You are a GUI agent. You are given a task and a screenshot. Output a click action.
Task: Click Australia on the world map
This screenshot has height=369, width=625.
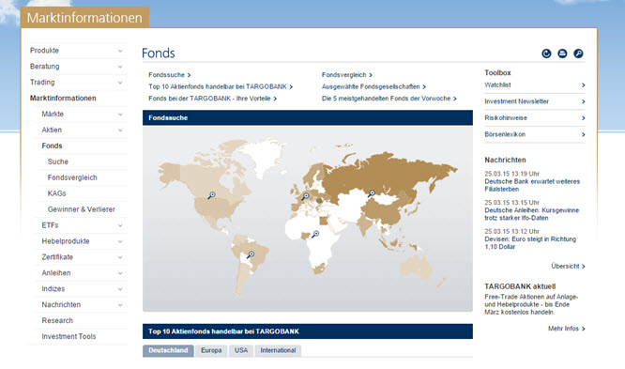[417, 267]
